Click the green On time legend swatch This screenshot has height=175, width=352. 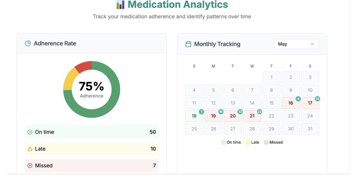223,142
